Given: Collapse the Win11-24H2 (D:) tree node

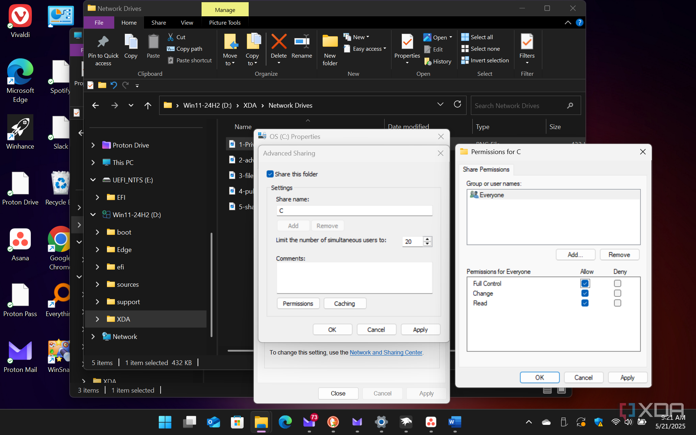Looking at the screenshot, I should tap(93, 215).
